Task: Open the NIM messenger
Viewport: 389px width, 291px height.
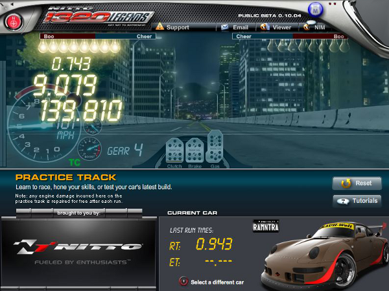Action: (316, 27)
